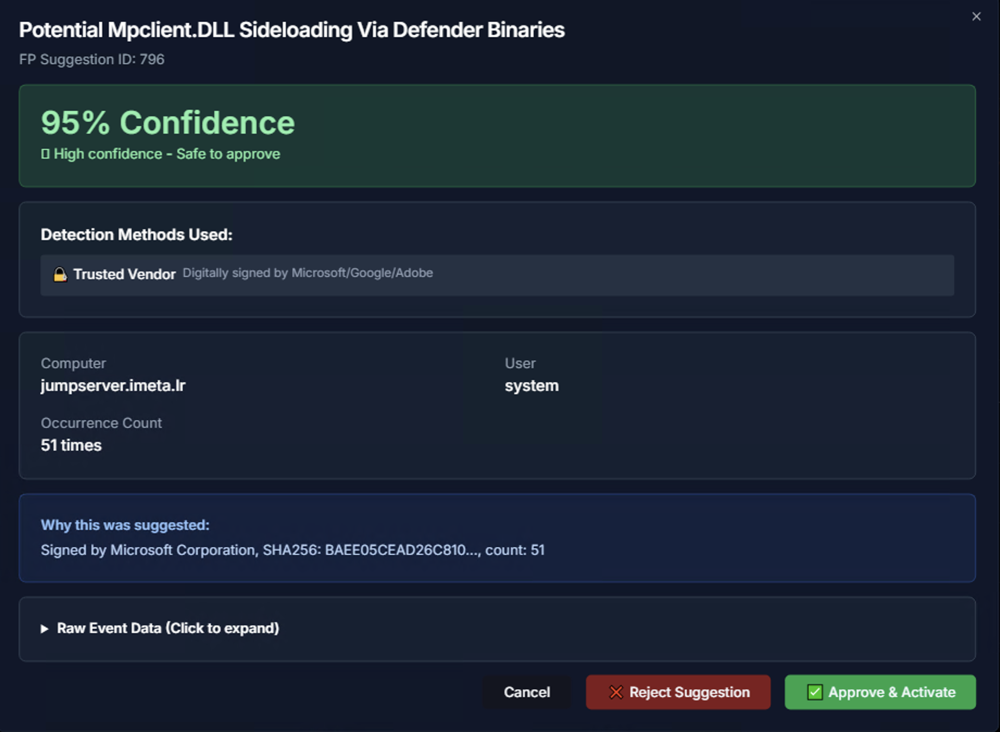1000x732 pixels.
Task: Click the FP Suggestion ID: 796 text
Action: click(x=91, y=59)
